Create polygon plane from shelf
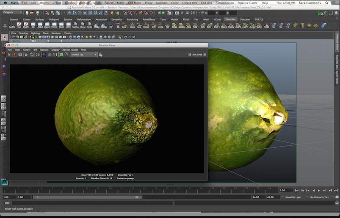Image resolution: width=340 pixels, height=218 pixels. pos(316,25)
